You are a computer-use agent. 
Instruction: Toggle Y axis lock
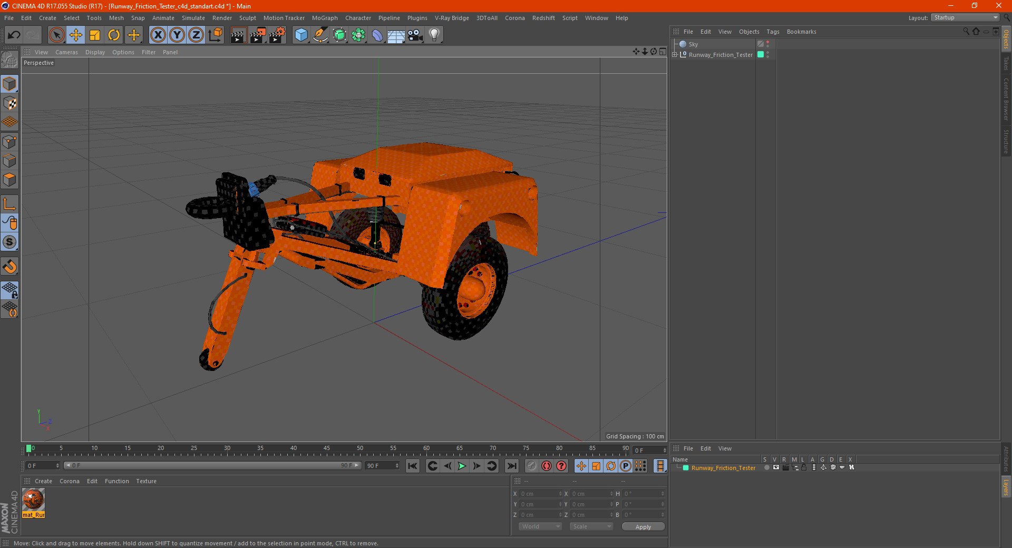tap(177, 35)
